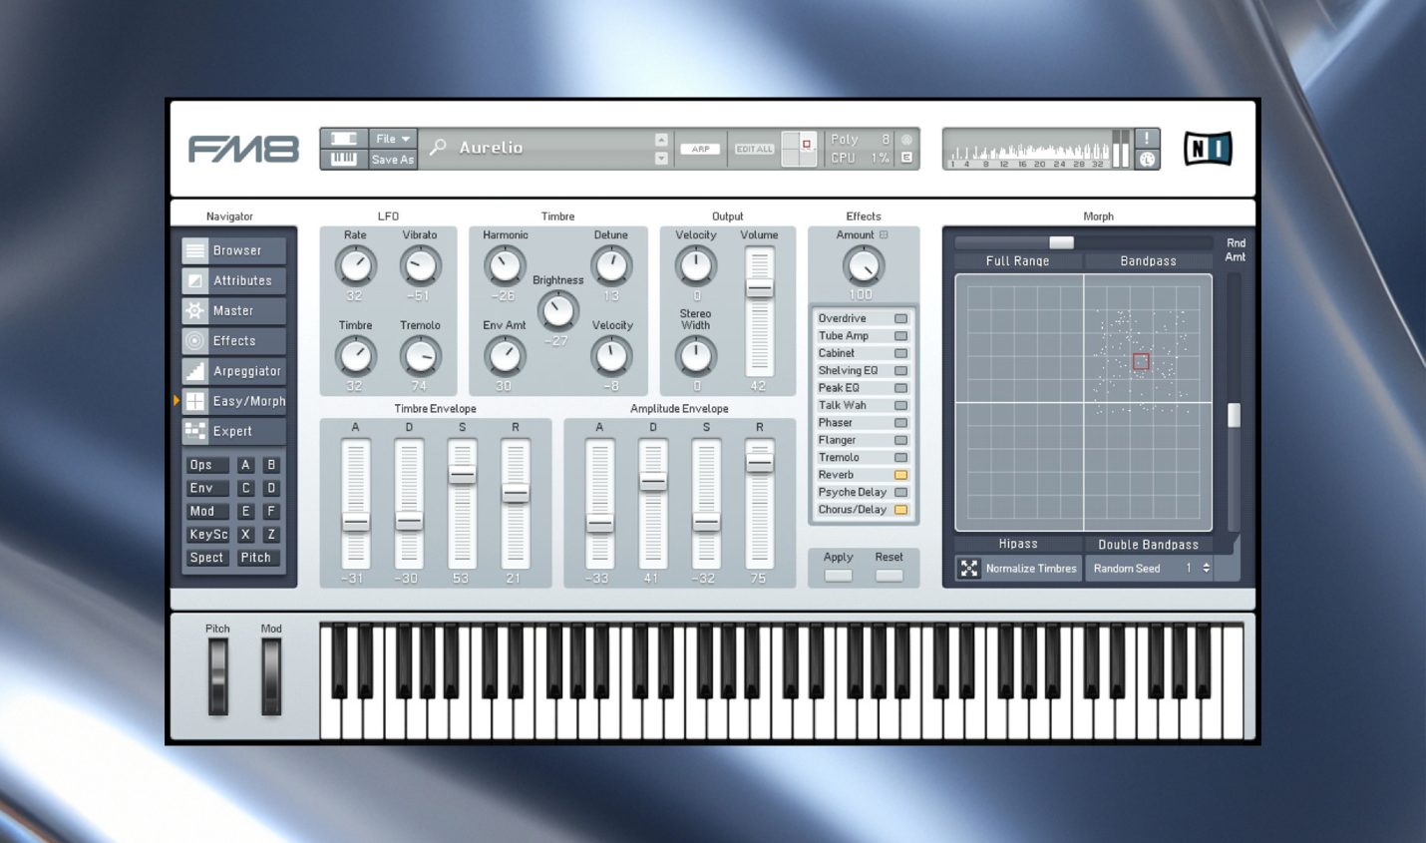1426x843 pixels.
Task: Disable the Reverb effect toggle
Action: point(900,475)
